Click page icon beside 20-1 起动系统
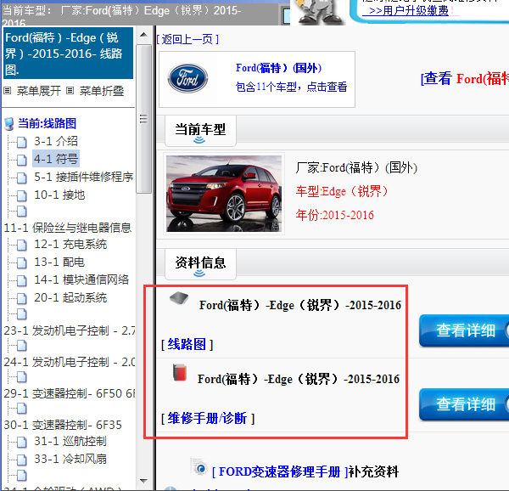 coord(22,298)
